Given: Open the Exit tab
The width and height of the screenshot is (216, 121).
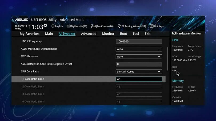Looking at the screenshot, I should pyautogui.click(x=147, y=34).
